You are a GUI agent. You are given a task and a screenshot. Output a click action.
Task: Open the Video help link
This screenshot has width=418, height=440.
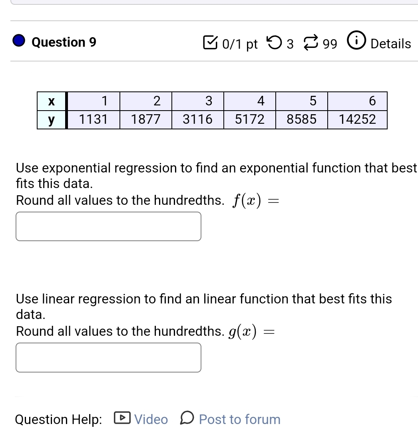[151, 419]
